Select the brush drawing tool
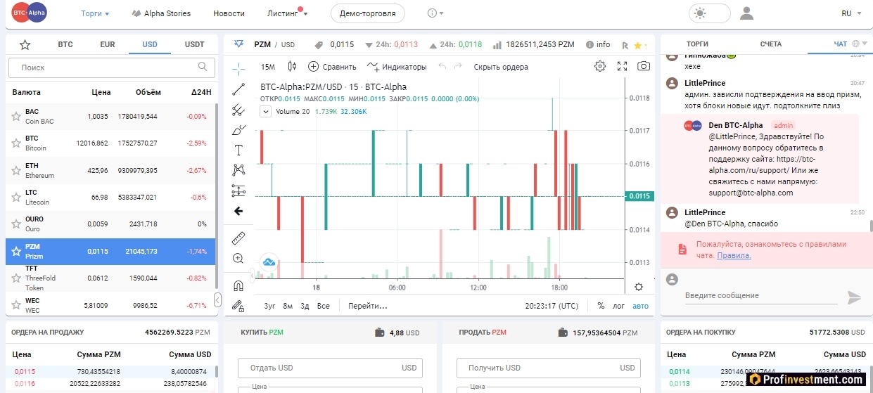The width and height of the screenshot is (873, 393). 238,130
